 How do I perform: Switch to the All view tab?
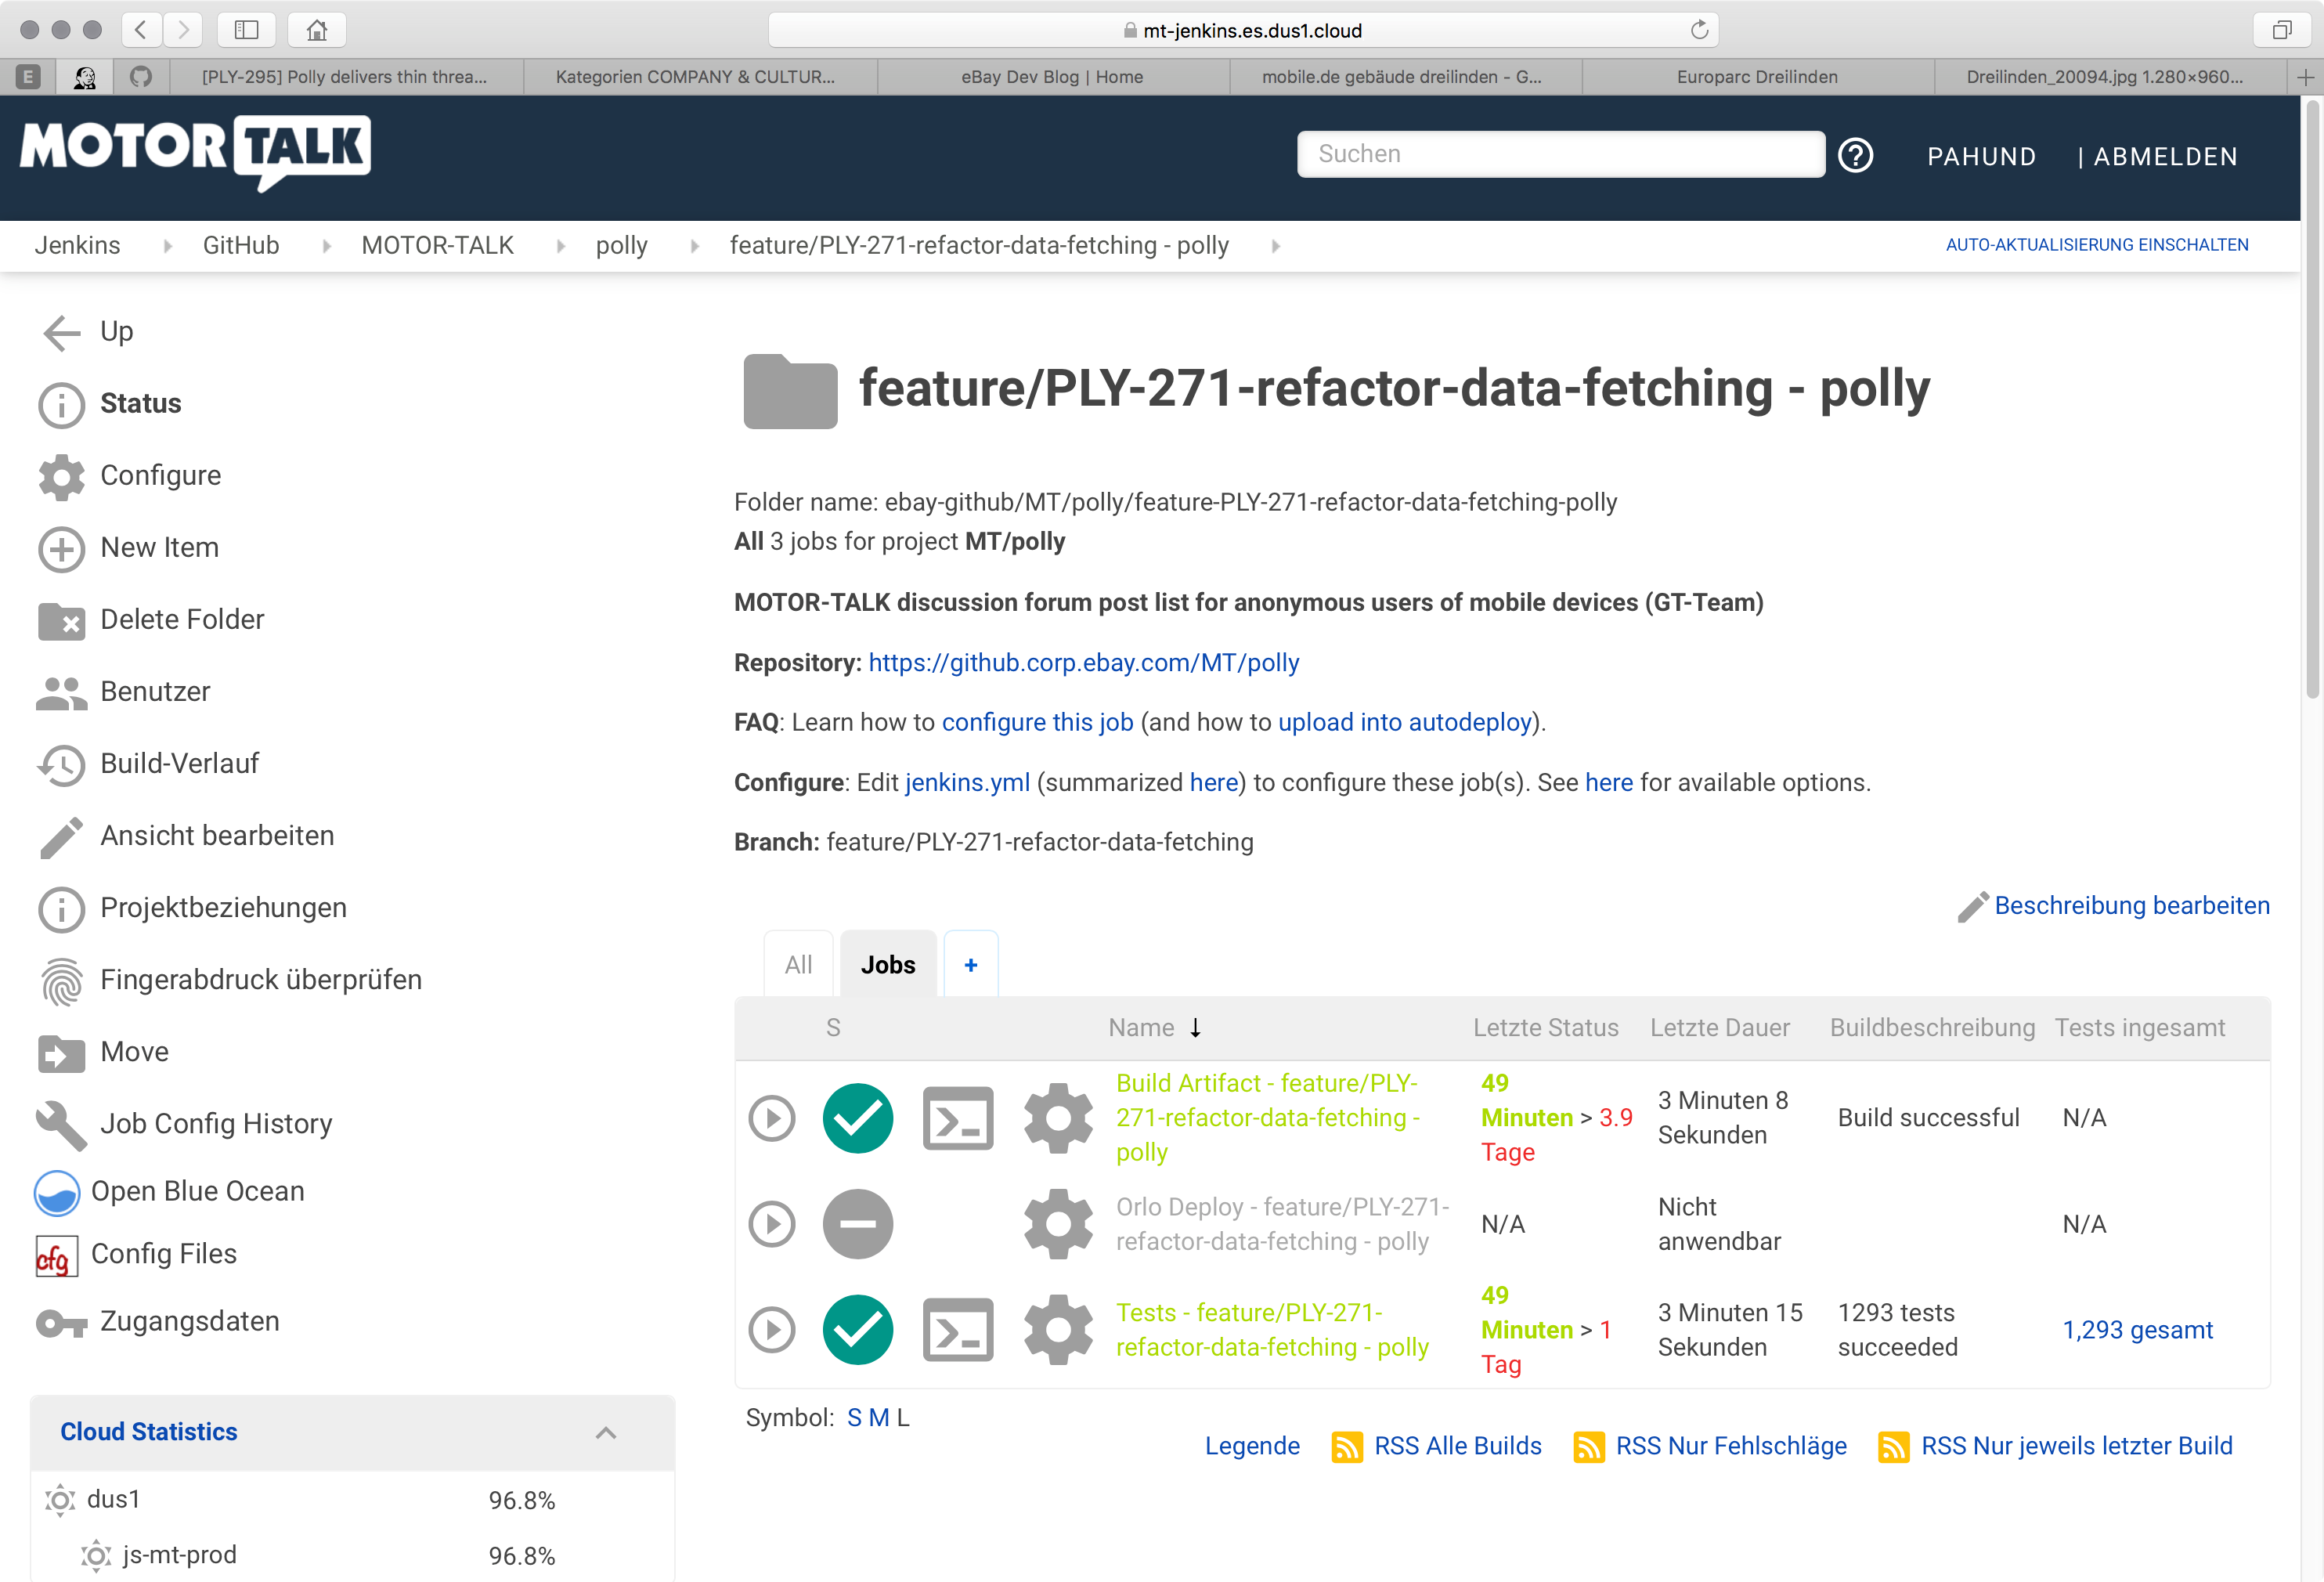798,964
